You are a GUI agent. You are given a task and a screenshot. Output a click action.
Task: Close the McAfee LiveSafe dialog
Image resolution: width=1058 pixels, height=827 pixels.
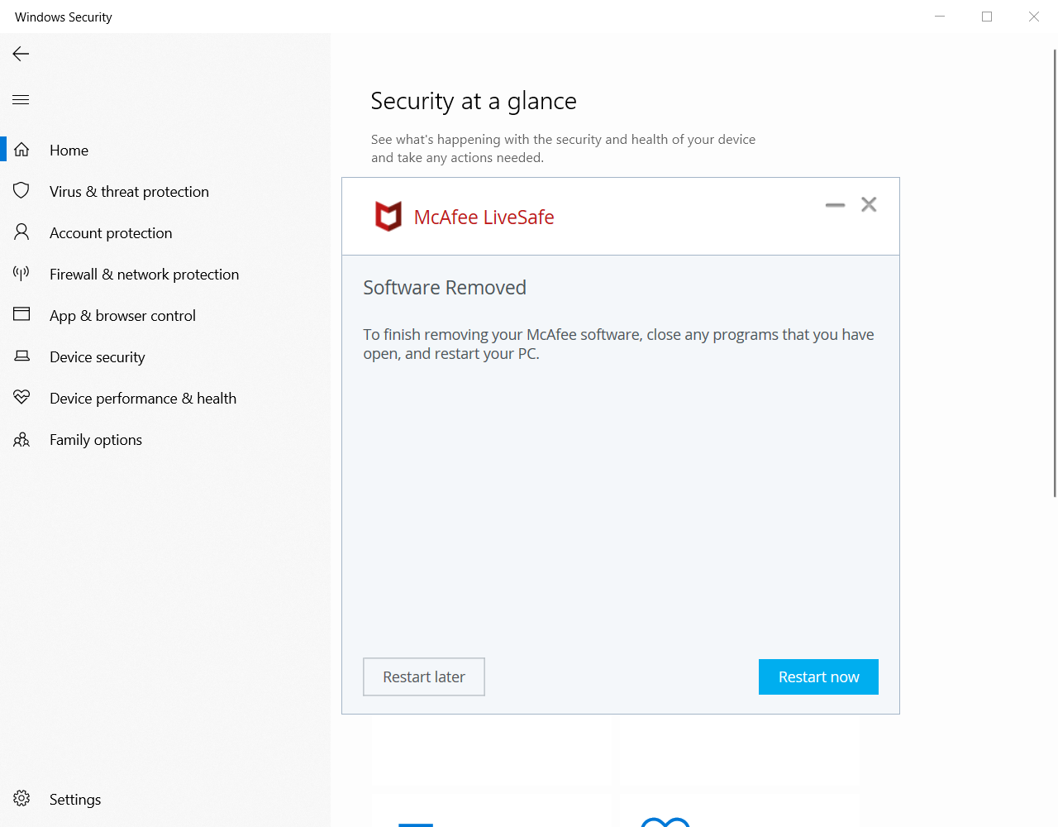coord(869,204)
